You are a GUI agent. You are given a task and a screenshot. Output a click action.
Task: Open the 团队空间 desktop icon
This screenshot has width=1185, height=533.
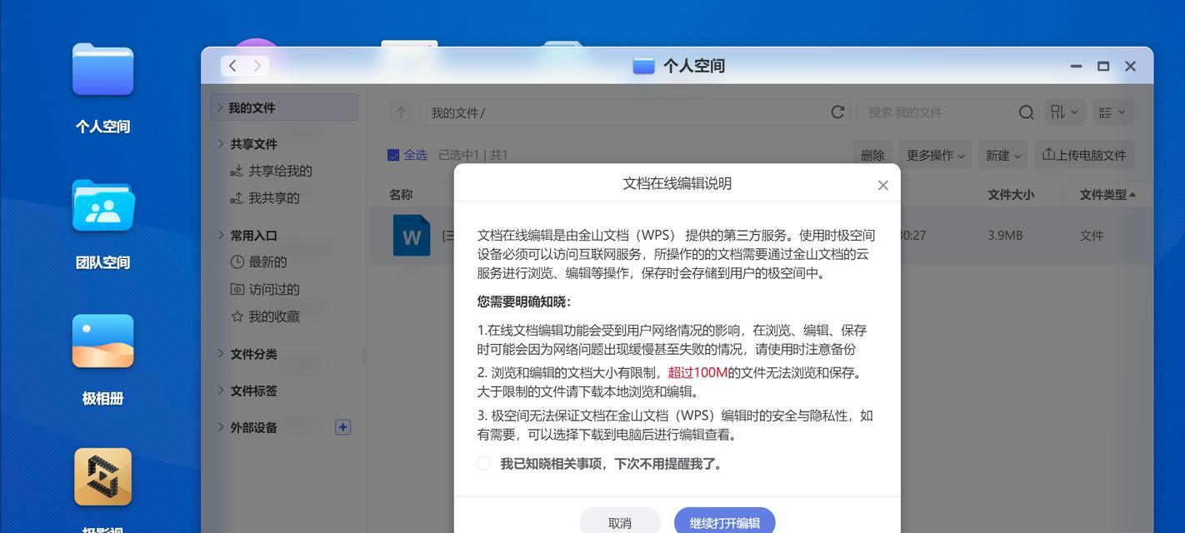[x=102, y=206]
